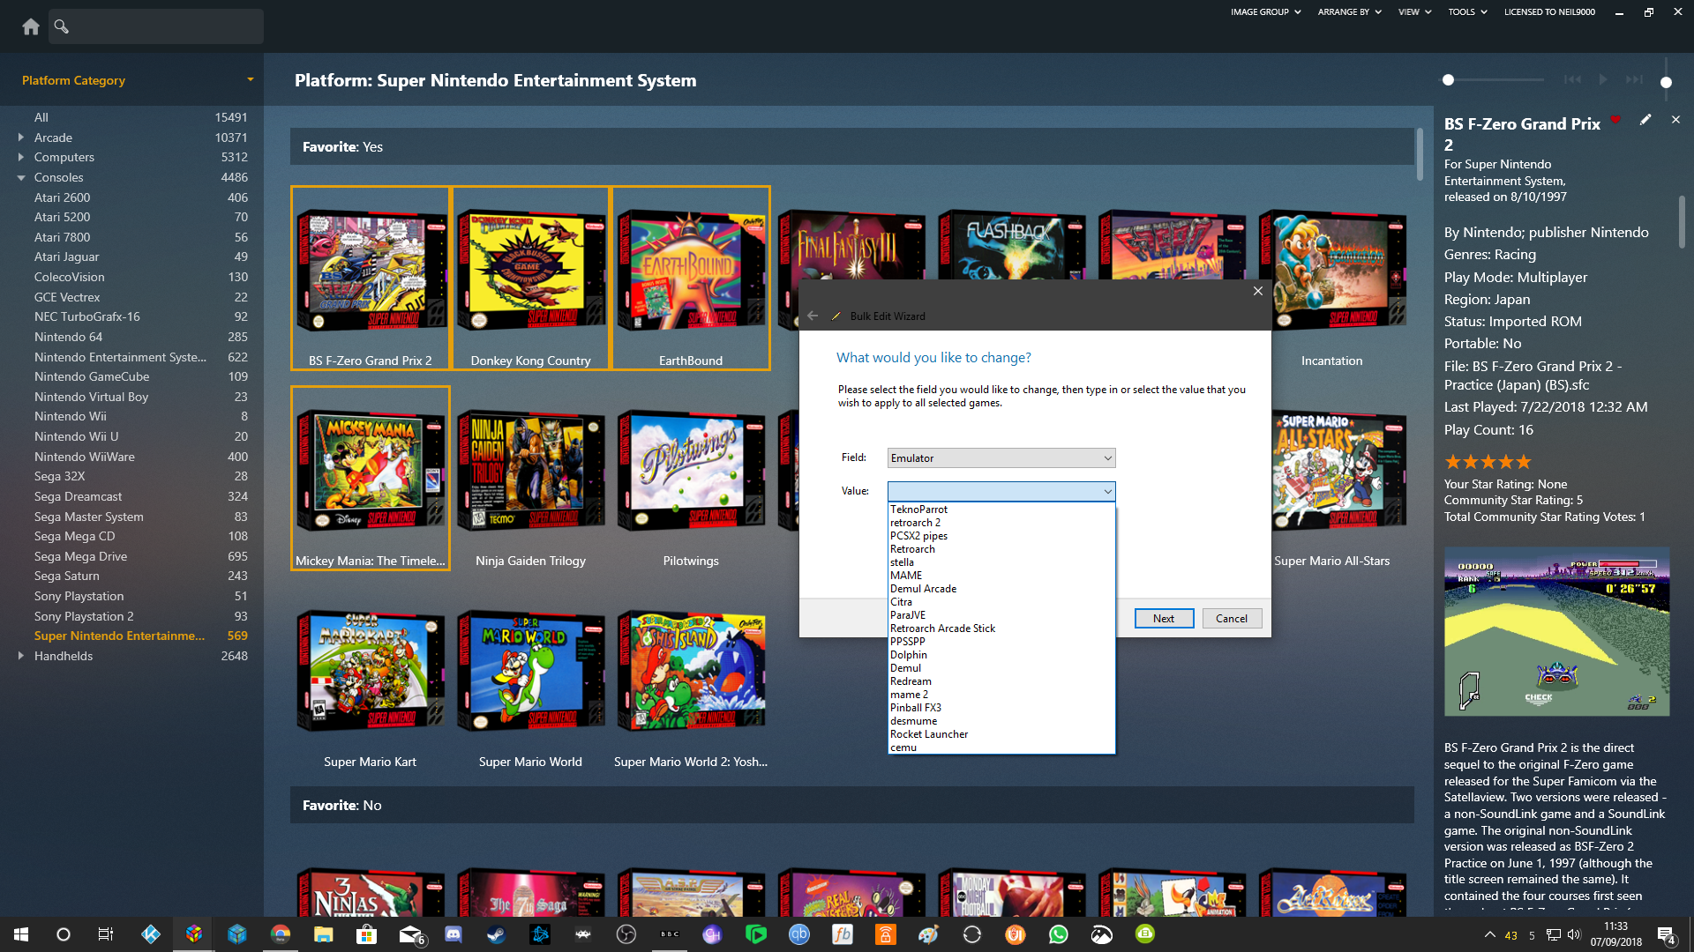Open File Explorer from the taskbar
The width and height of the screenshot is (1694, 952).
click(323, 934)
